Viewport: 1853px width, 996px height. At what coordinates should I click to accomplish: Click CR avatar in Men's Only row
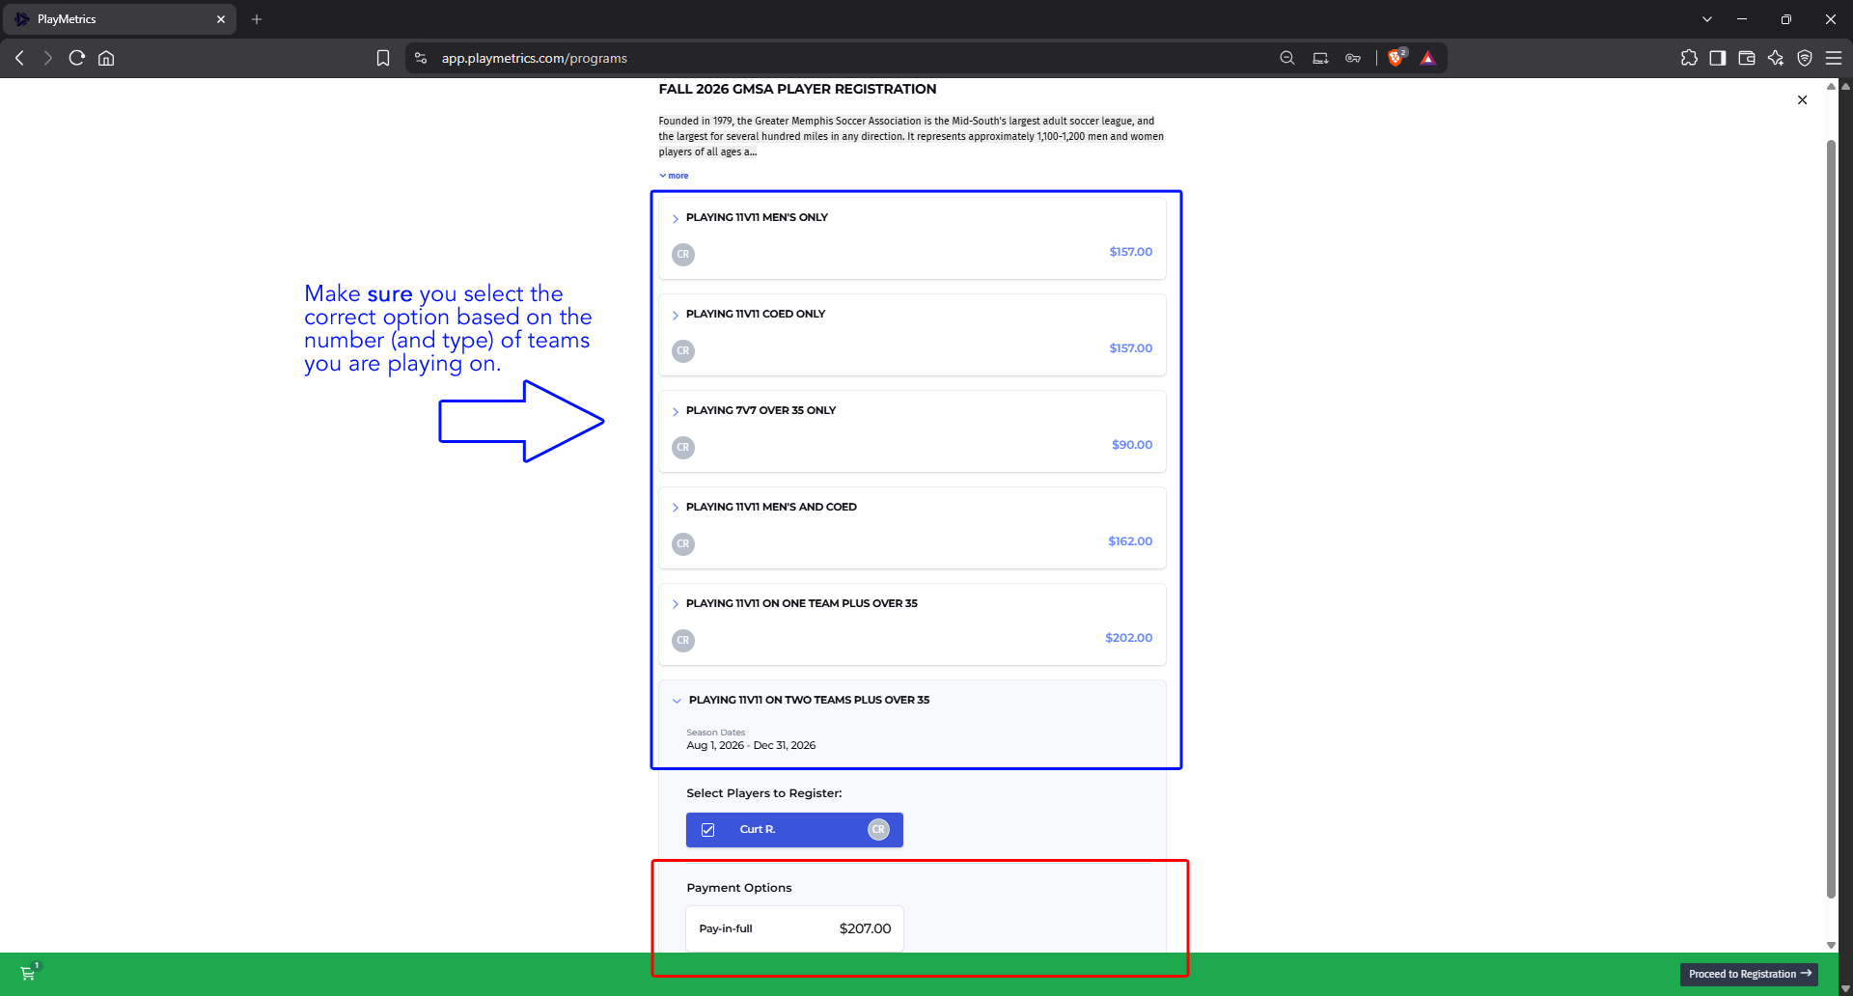[x=683, y=255]
